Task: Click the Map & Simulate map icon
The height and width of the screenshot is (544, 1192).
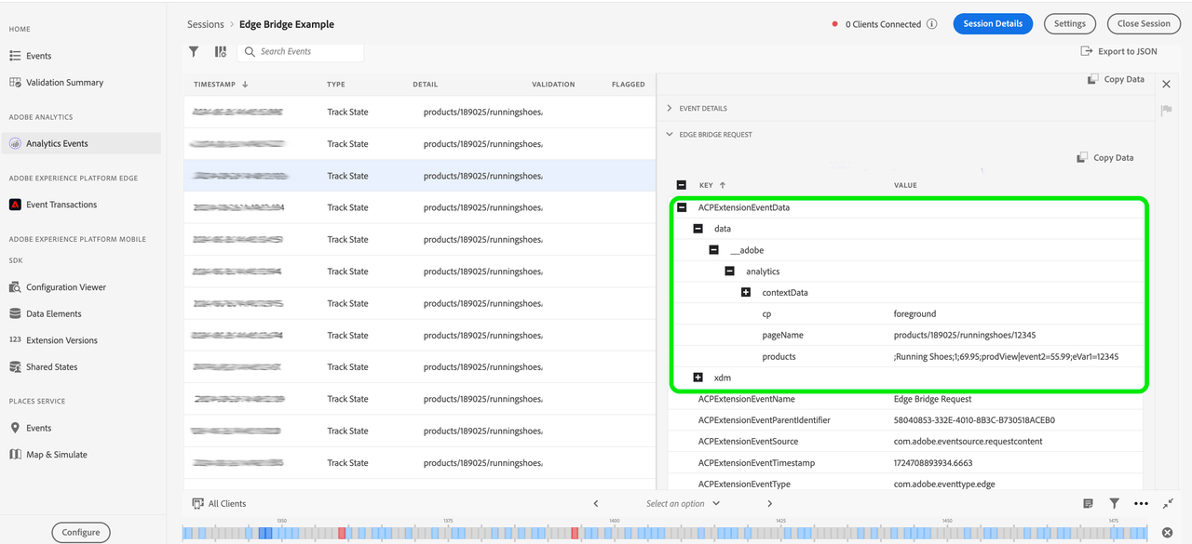Action: click(15, 455)
